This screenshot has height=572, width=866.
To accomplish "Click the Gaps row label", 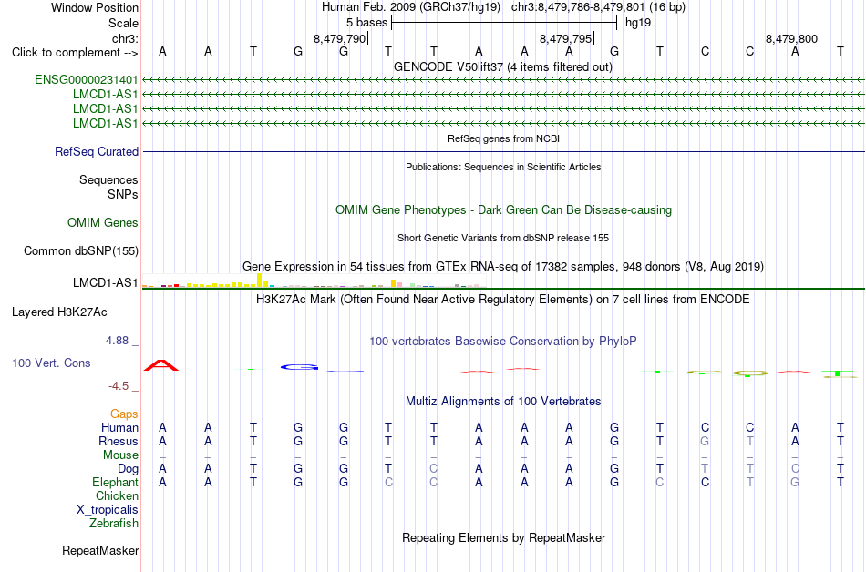I will [124, 414].
